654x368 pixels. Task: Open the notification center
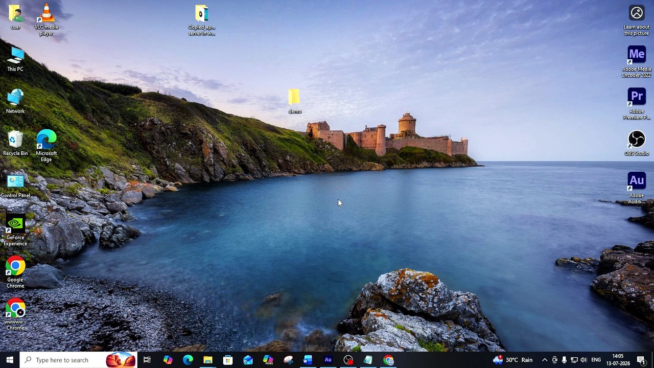coord(641,360)
